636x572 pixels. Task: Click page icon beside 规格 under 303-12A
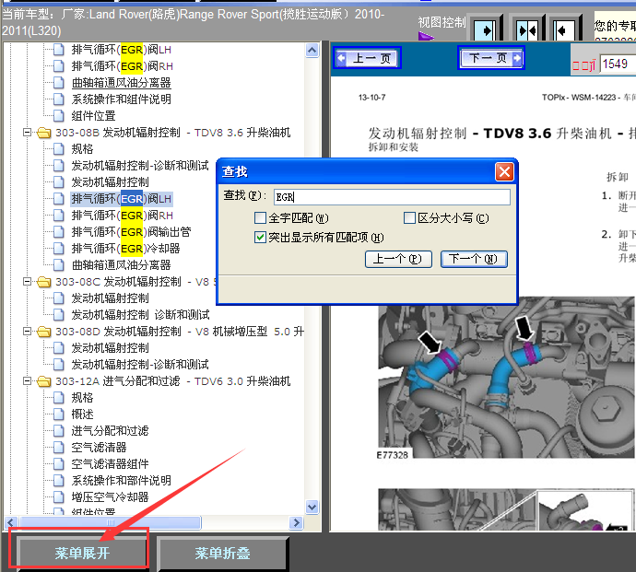(59, 398)
